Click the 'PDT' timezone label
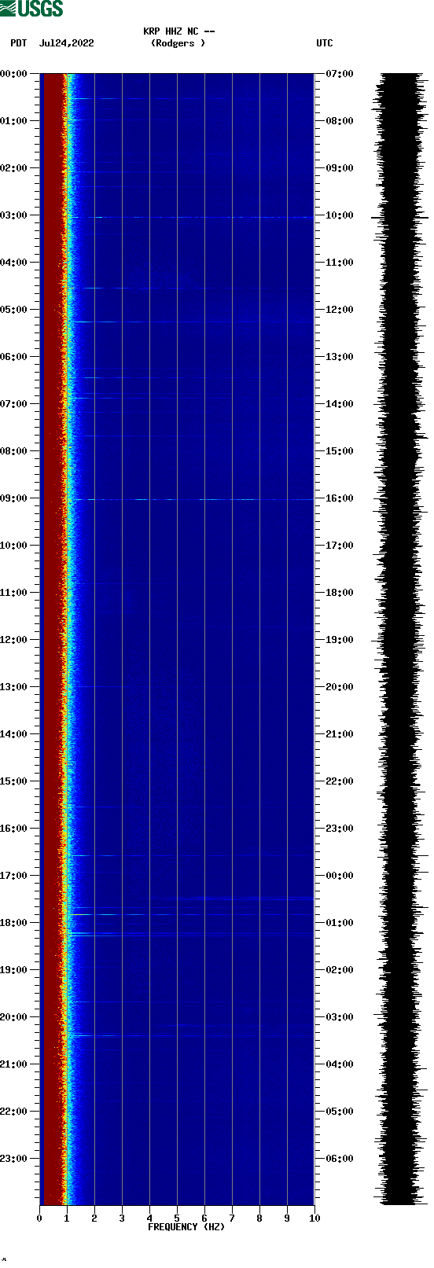 19,43
